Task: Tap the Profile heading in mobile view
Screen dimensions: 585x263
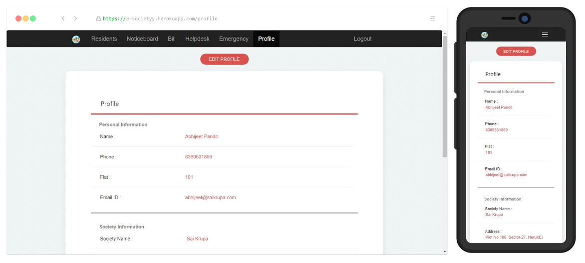Action: [493, 74]
